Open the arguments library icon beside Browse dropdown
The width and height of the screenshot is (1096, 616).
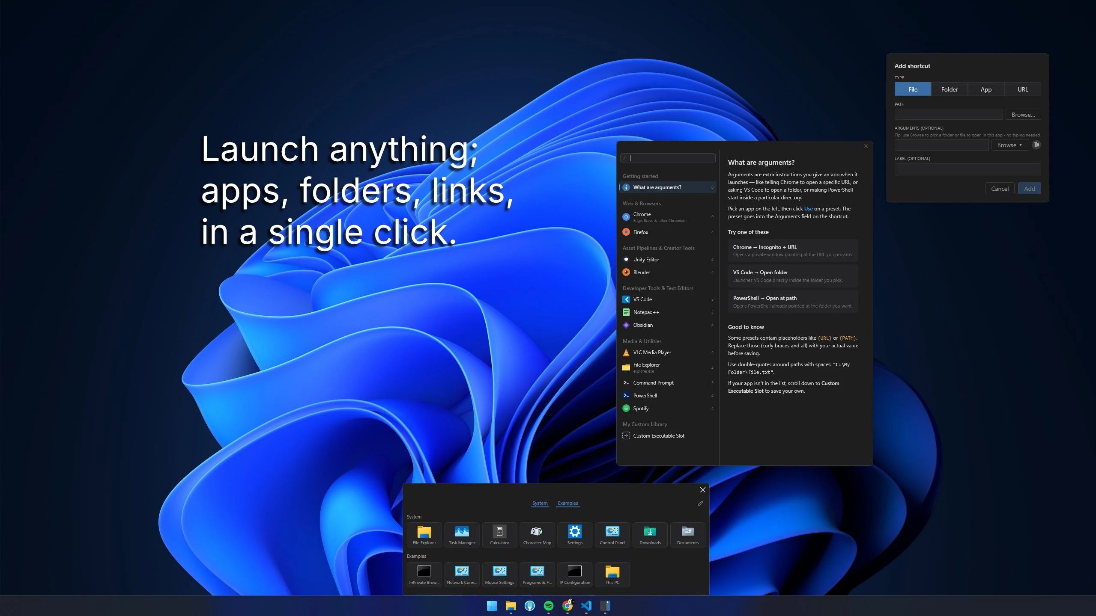coord(1036,145)
